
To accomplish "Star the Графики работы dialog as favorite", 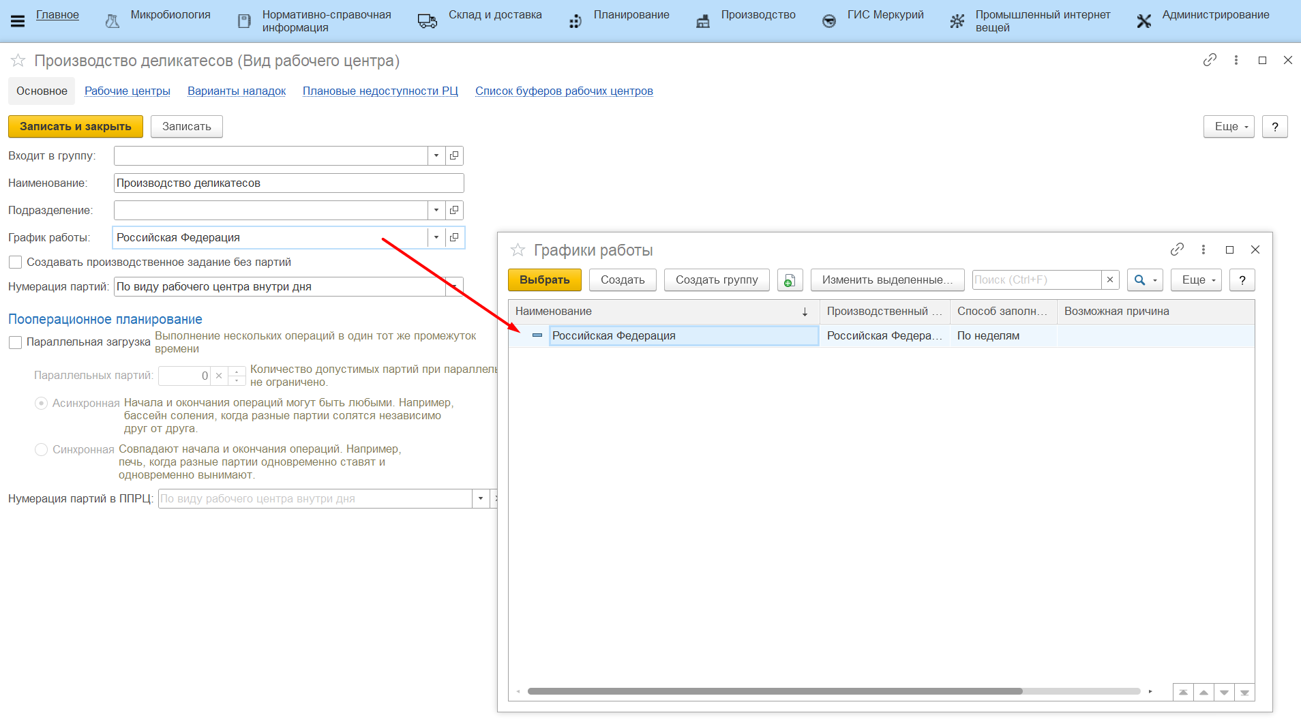I will [x=518, y=250].
